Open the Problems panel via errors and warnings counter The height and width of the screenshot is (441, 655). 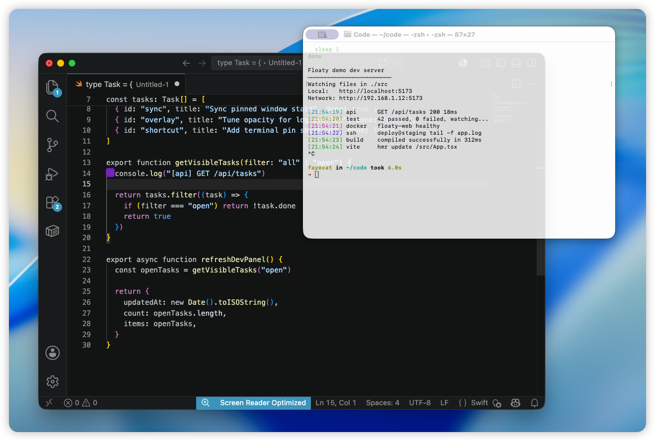[80, 403]
